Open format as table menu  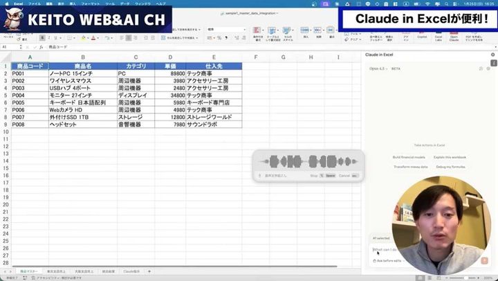(x=273, y=34)
